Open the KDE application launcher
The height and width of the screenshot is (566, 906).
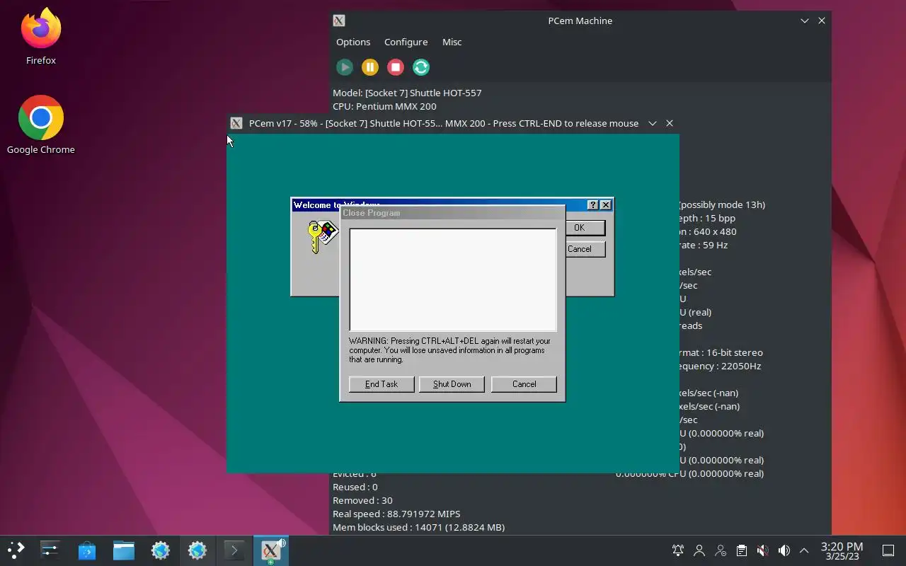[16, 550]
